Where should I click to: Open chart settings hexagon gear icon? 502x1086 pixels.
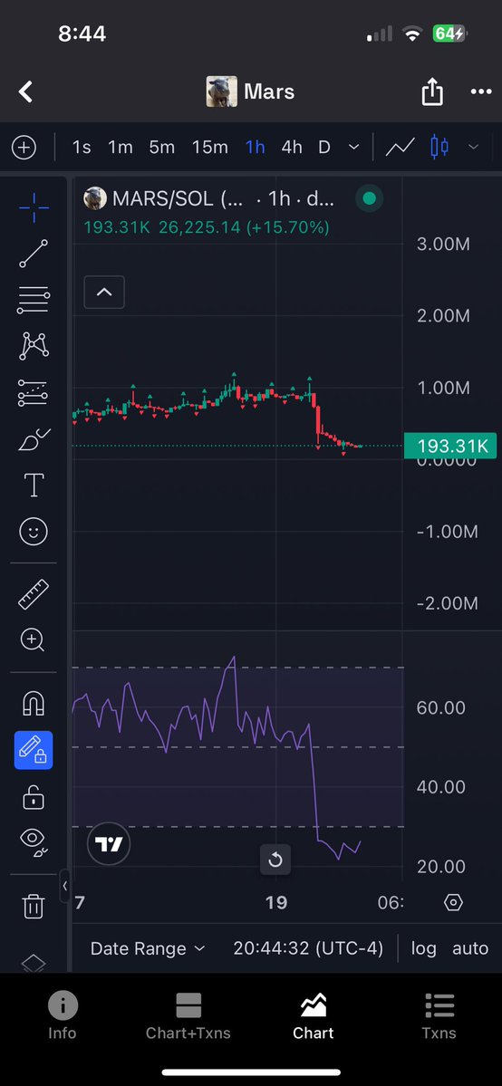tap(453, 902)
